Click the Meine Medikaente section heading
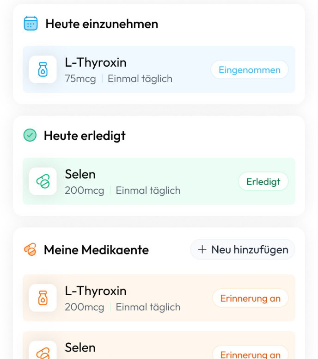This screenshot has width=318, height=359. [96, 250]
